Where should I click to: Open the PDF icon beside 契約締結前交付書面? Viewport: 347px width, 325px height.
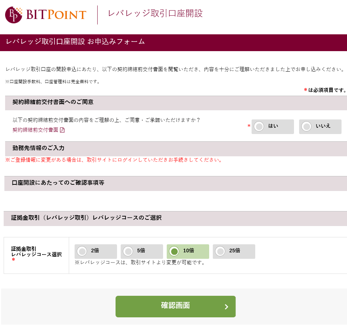pos(62,130)
